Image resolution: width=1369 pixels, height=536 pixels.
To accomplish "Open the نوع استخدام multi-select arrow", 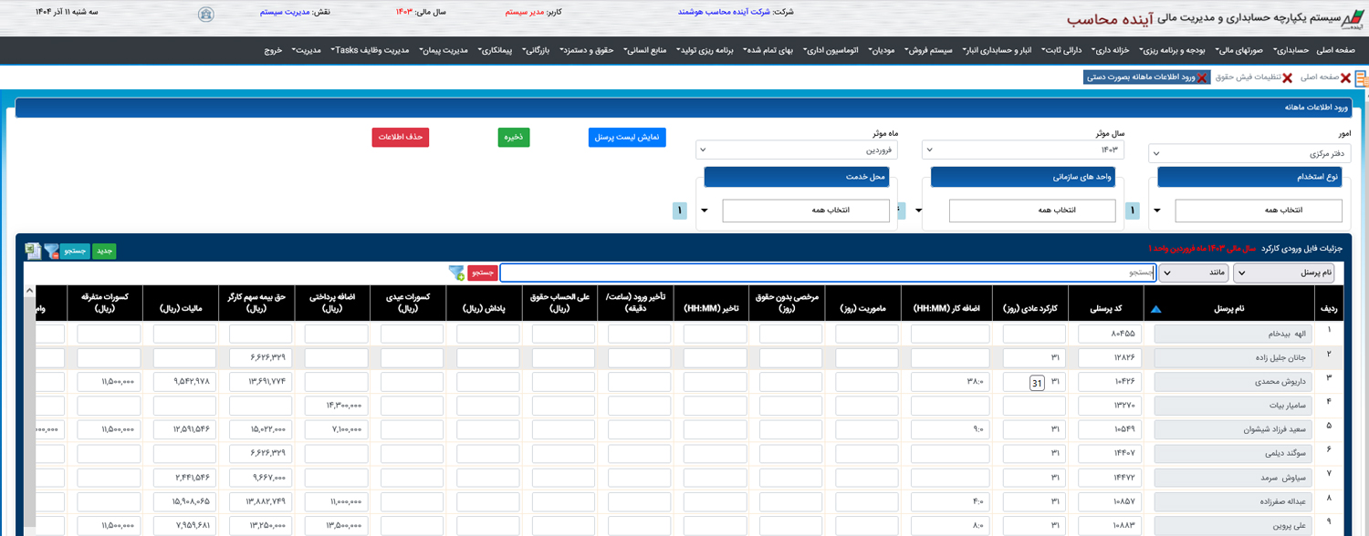I will click(x=1157, y=211).
